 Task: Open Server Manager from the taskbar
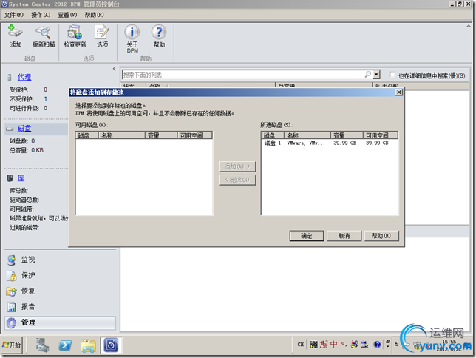coord(42,345)
